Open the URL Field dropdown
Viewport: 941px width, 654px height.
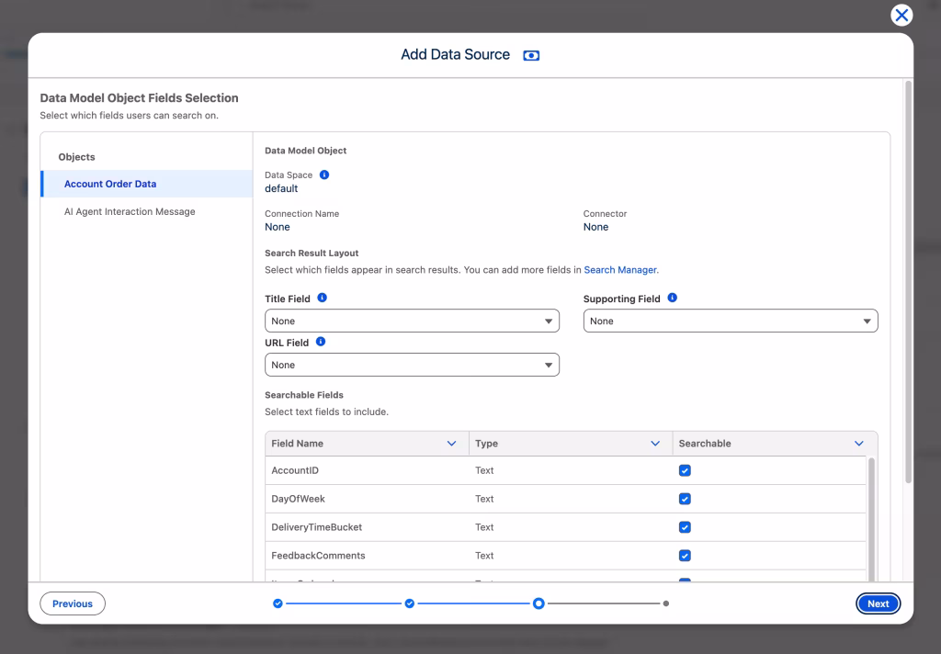click(412, 365)
